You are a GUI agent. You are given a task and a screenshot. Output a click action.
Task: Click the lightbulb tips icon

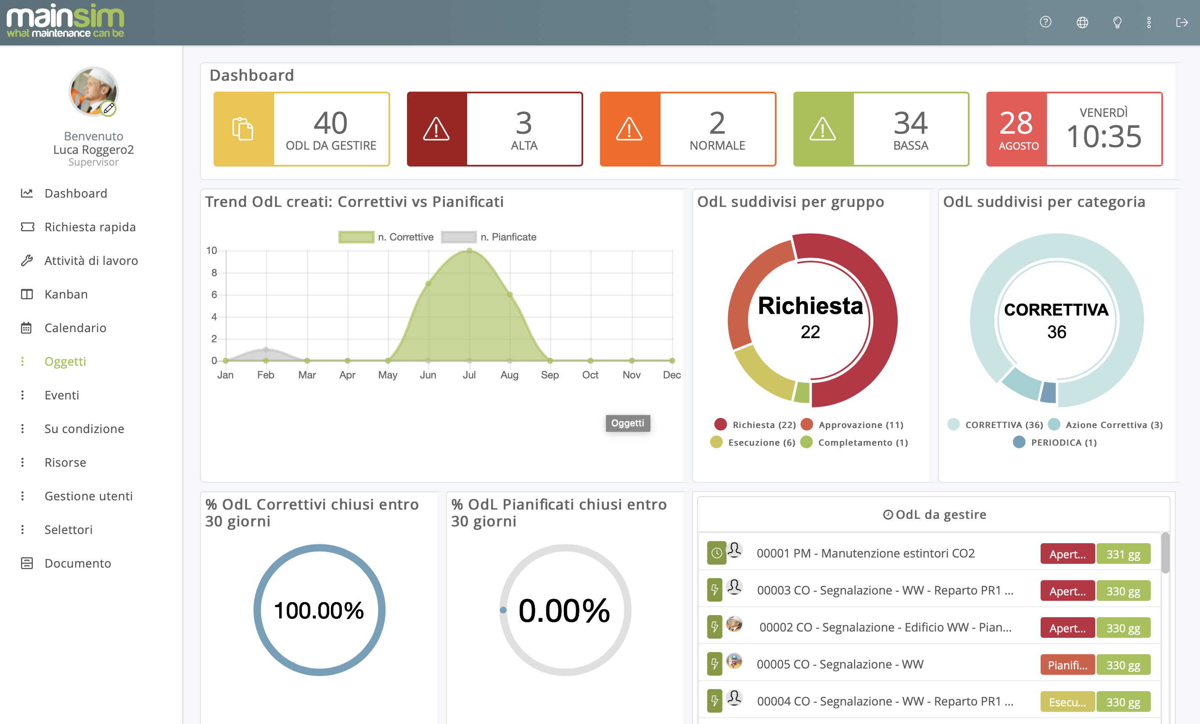[1117, 22]
